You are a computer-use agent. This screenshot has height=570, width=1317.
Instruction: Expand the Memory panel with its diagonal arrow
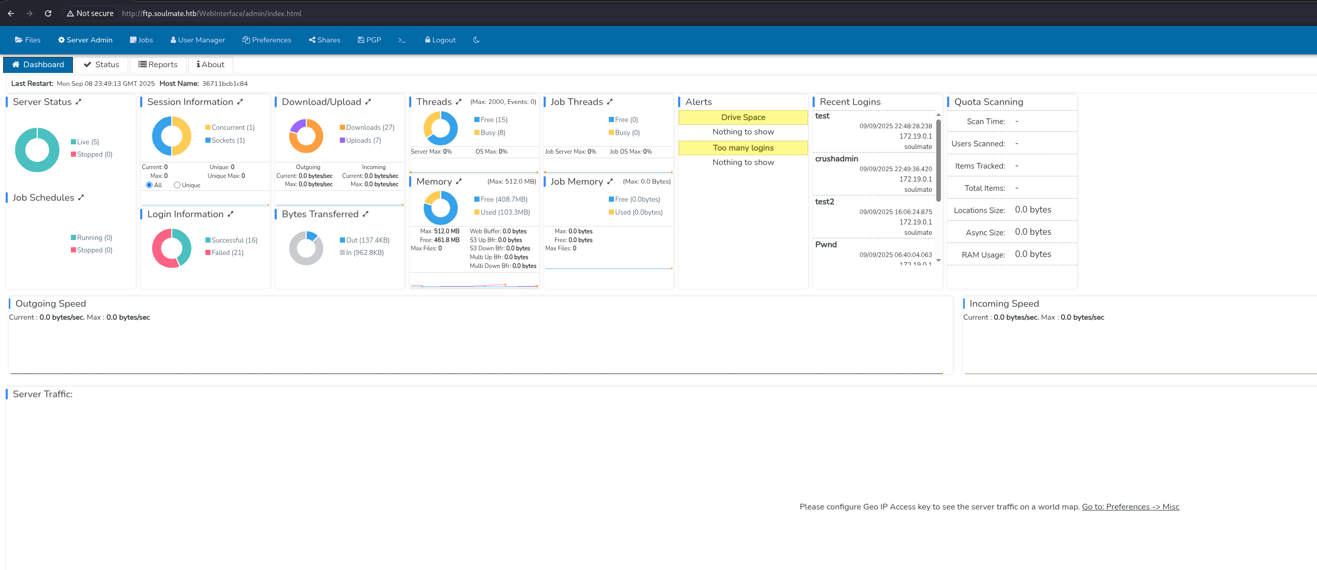(x=458, y=182)
